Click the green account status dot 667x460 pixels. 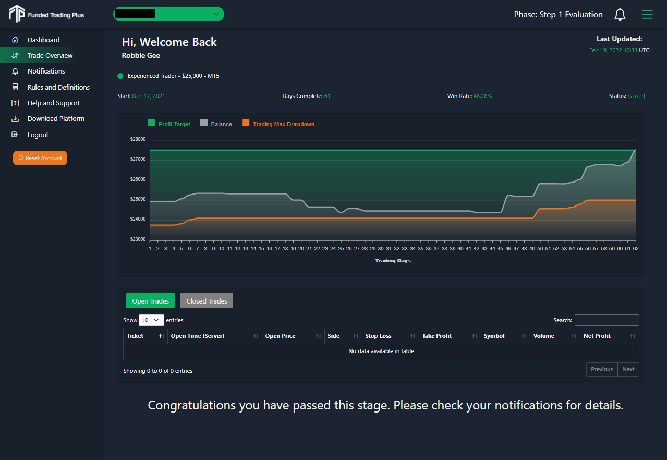click(120, 76)
